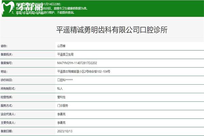The height and width of the screenshot is (136, 204).
Task: Click the name in the 主要负责人 row
Action: coord(61,123)
